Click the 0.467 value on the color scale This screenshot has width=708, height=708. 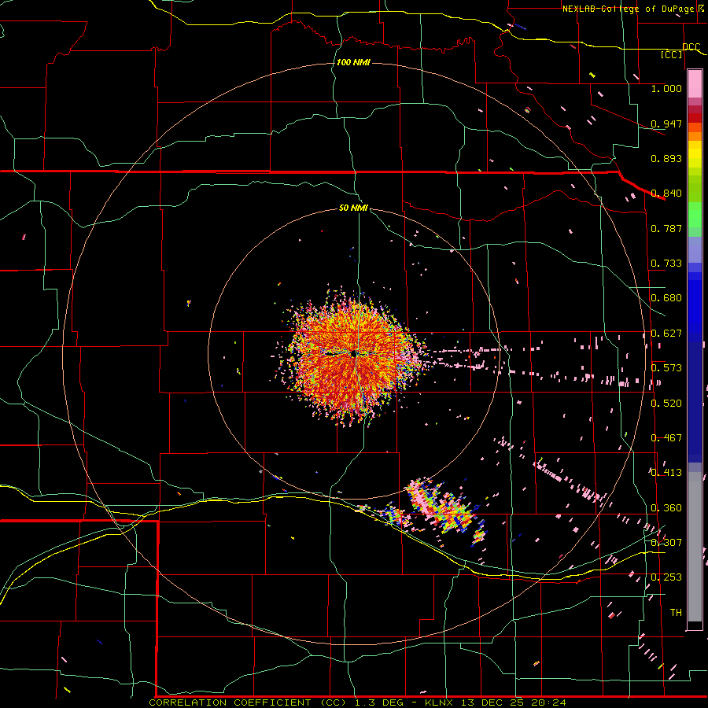pos(666,438)
